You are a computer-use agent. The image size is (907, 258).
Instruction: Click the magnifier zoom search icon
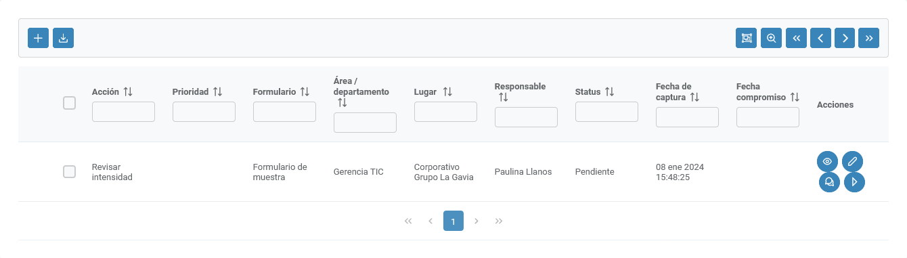[x=771, y=38]
